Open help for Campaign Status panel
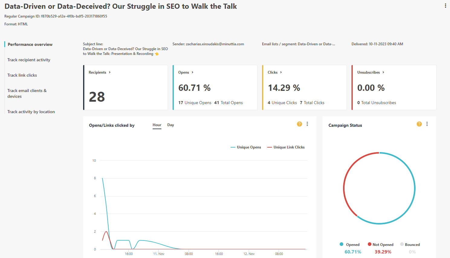Viewport: 450px width, 258px height. pos(419,124)
